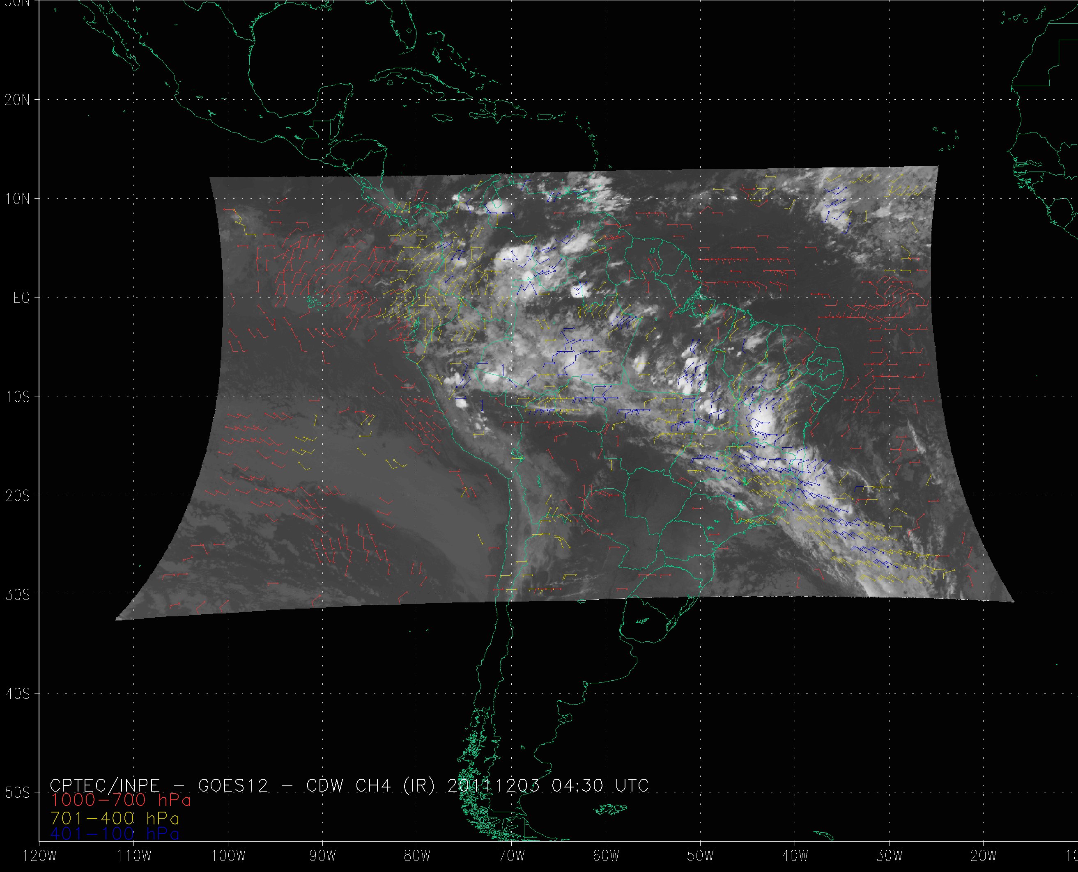Click the 60W longitude axis label
This screenshot has width=1078, height=872.
click(x=606, y=856)
